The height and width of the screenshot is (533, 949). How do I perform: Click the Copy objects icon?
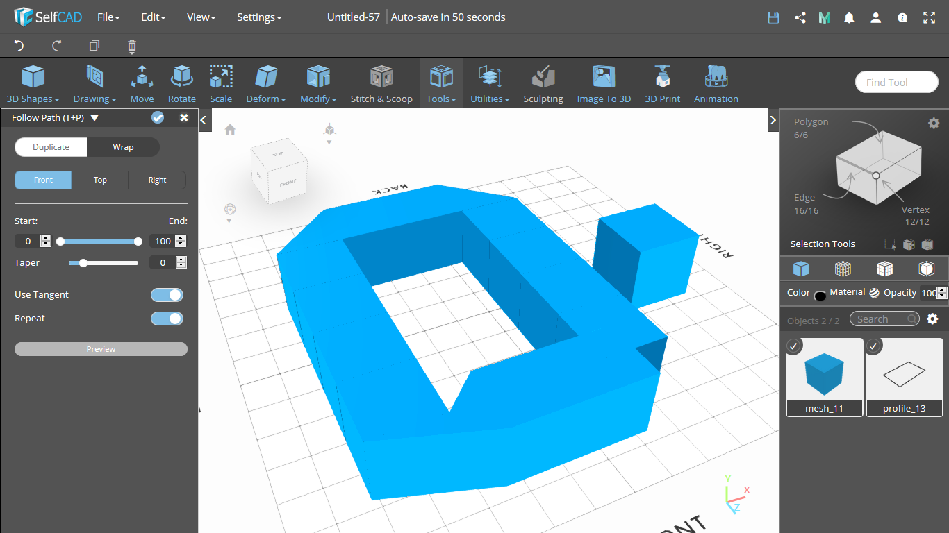[x=94, y=46]
